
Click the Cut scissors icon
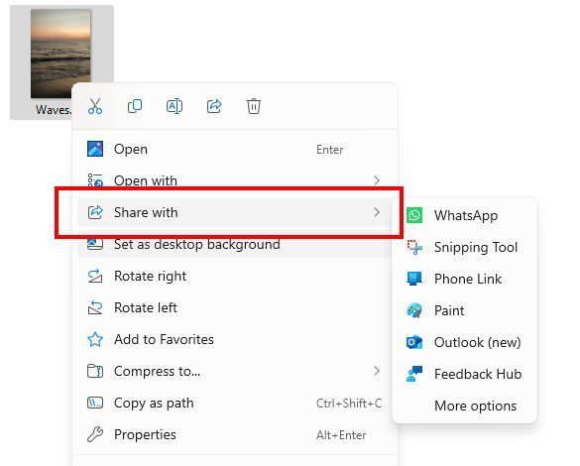point(95,106)
